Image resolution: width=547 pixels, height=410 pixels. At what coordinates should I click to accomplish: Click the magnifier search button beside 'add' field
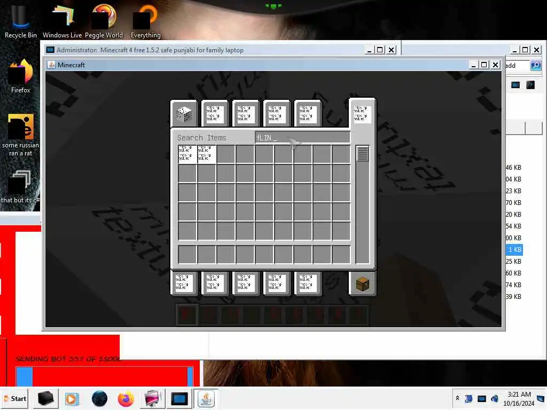coord(535,65)
